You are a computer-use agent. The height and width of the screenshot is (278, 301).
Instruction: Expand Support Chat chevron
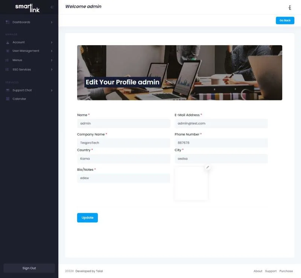52,90
